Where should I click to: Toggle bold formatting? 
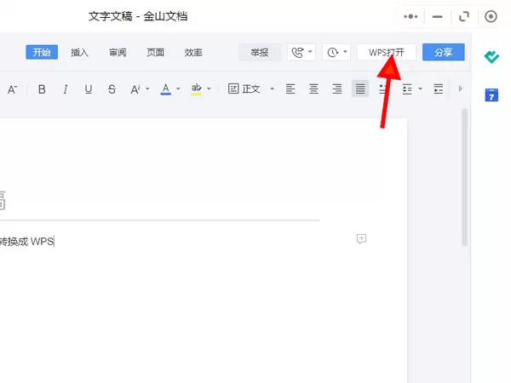pos(42,89)
